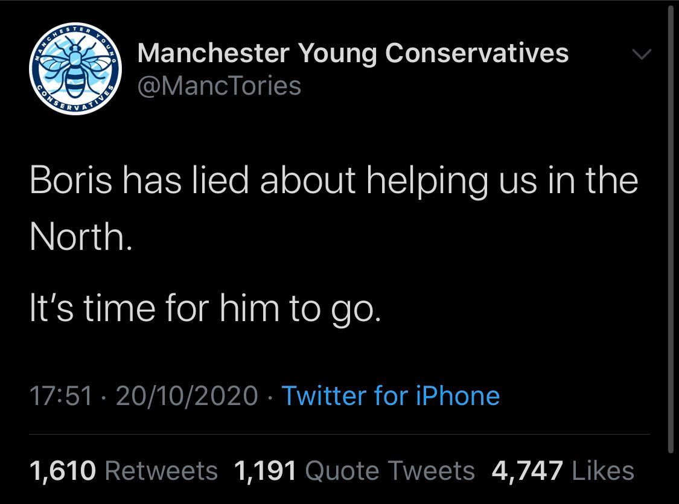
Task: Click the word "North." in the tweet
Action: 79,238
